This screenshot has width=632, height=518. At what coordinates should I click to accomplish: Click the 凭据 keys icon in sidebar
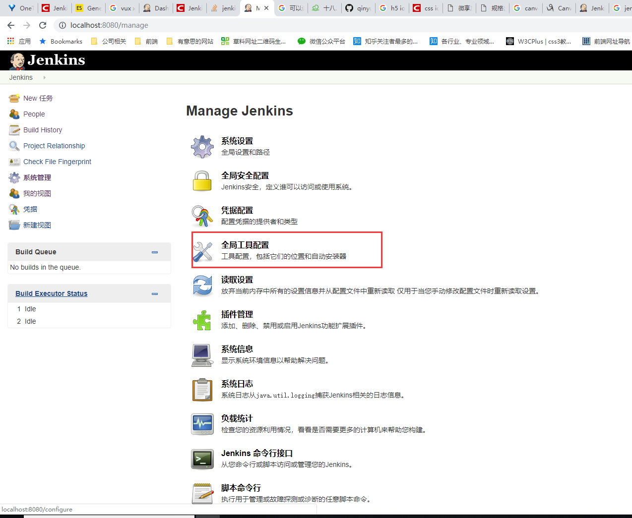14,209
